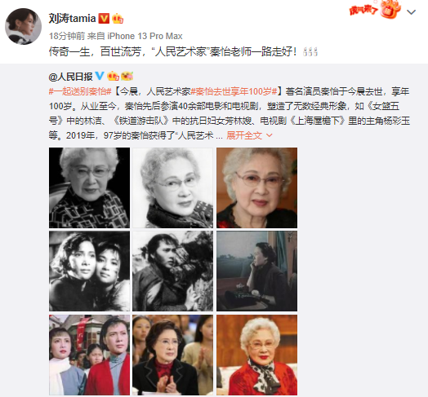
Task: Open the #一起送别秦怡# hashtag
Action: [x=80, y=91]
